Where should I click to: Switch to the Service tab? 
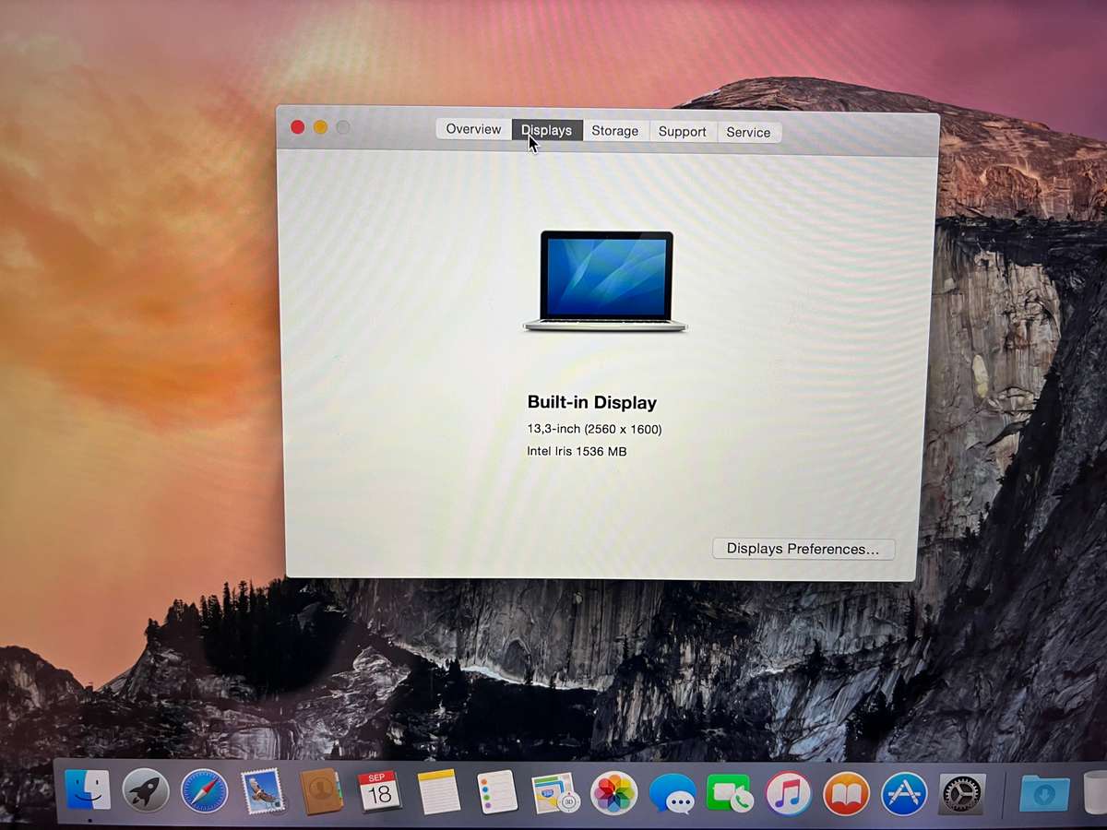pyautogui.click(x=749, y=133)
